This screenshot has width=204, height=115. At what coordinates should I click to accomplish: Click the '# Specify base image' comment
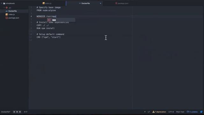pyautogui.click(x=48, y=7)
